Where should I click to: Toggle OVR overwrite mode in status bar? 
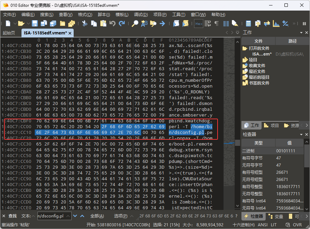297,225
